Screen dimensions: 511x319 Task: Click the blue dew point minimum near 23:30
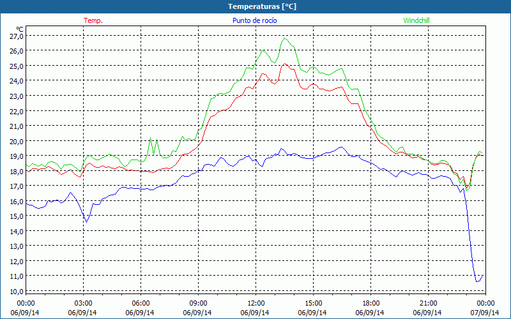pos(477,281)
